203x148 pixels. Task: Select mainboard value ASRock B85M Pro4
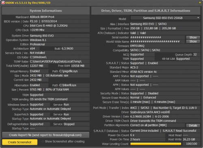(42, 17)
